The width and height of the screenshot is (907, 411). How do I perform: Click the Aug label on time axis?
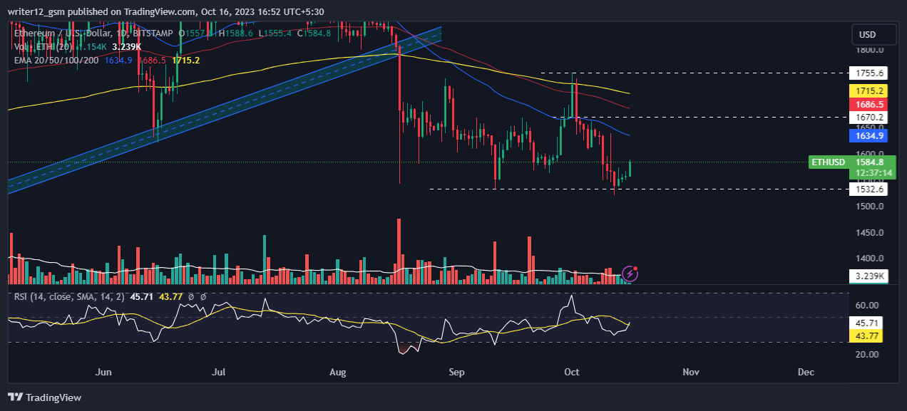[339, 372]
